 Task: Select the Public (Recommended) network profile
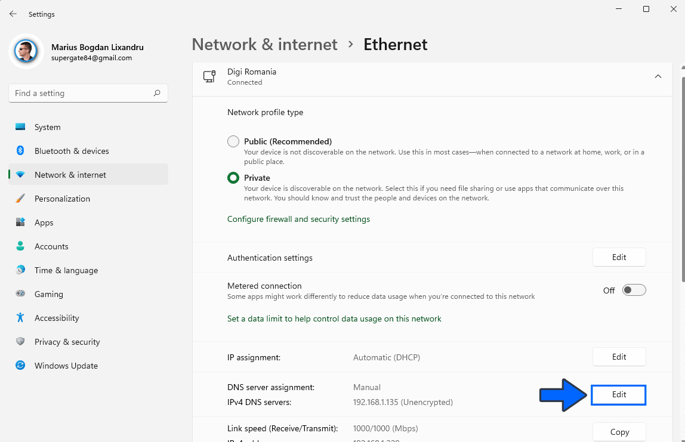click(233, 141)
